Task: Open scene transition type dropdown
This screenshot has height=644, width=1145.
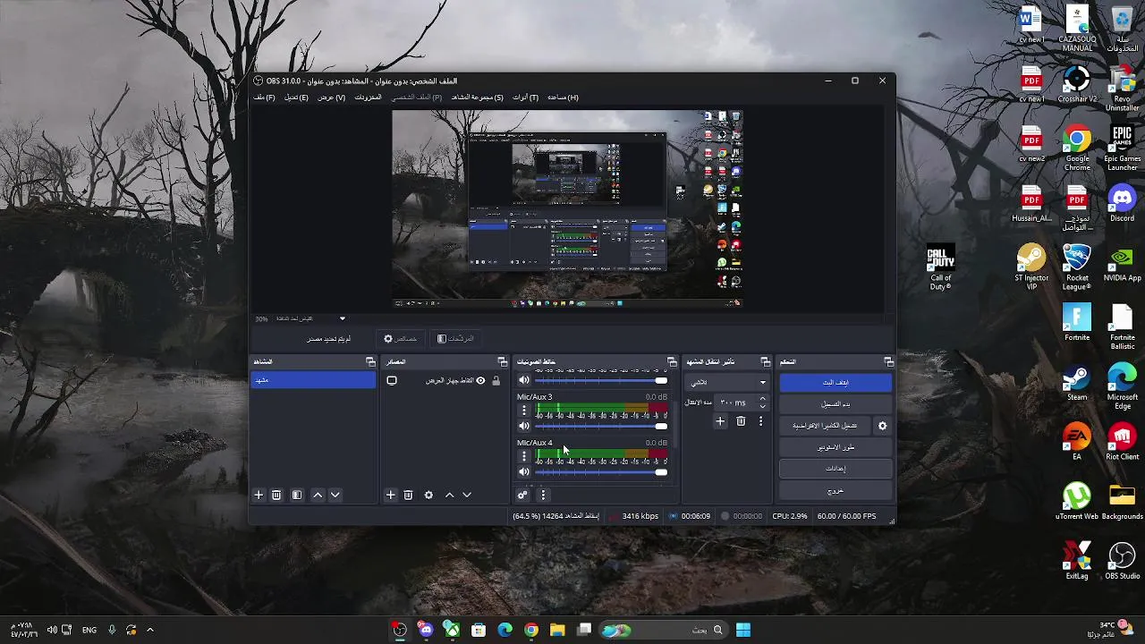Action: tap(727, 382)
